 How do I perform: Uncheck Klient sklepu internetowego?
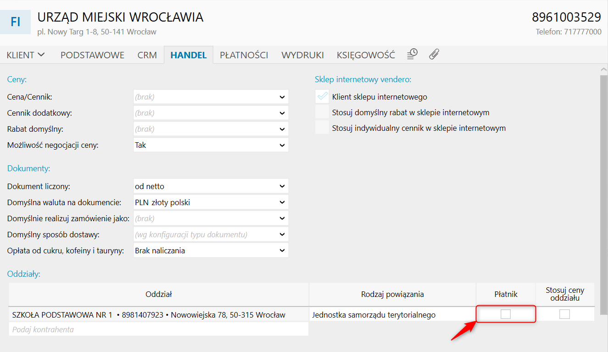(322, 97)
